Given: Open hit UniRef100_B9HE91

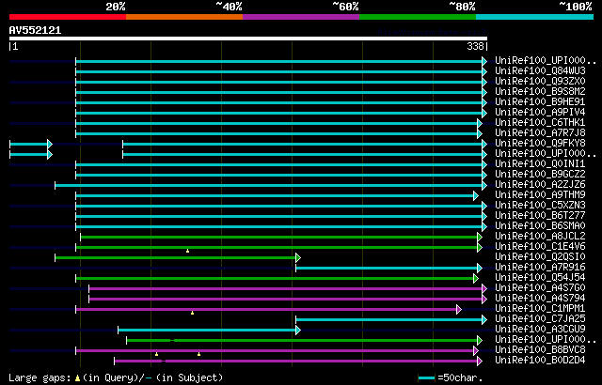Looking at the screenshot, I should pos(540,102).
